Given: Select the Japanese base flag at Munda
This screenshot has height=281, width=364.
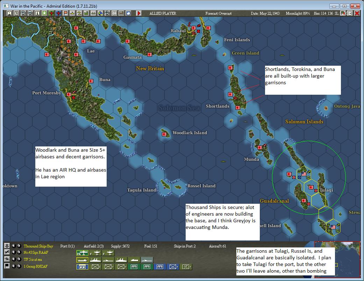Looking at the screenshot, I should coord(260,147).
